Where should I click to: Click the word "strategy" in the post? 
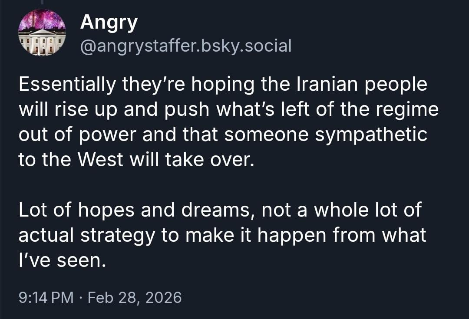(x=118, y=235)
